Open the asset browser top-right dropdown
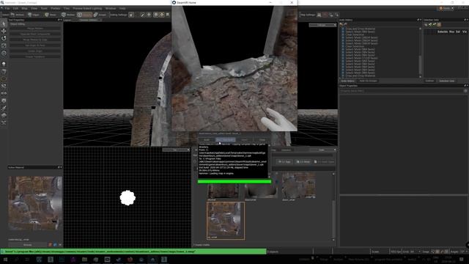The width and height of the screenshot is (469, 264). click(322, 150)
